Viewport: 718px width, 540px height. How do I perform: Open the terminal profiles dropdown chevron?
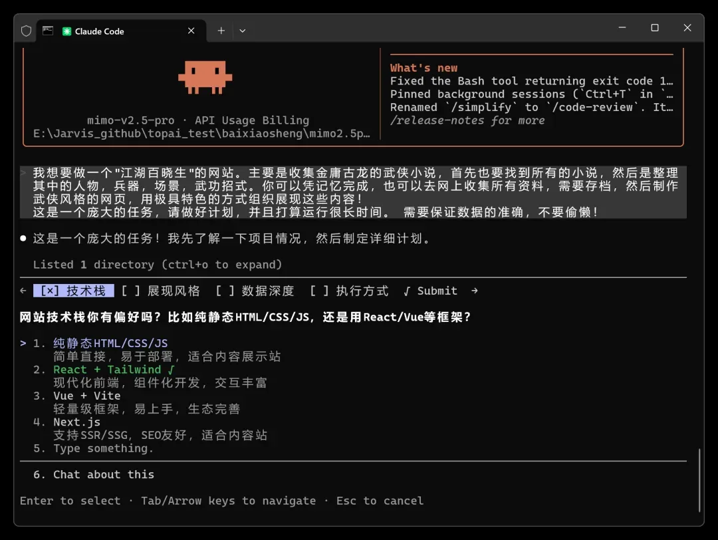pos(243,31)
